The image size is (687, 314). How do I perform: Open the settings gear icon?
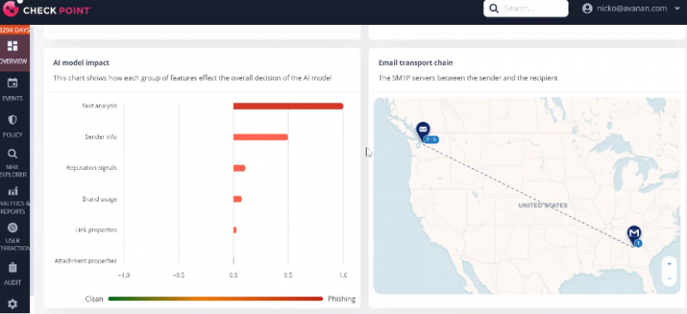(13, 304)
